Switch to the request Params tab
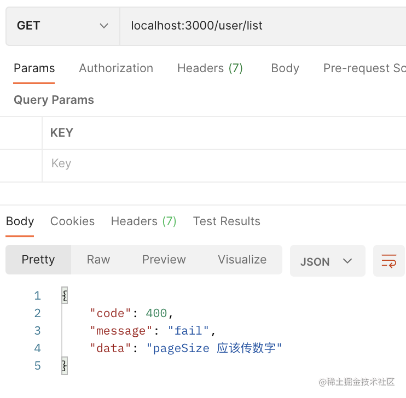 [34, 68]
